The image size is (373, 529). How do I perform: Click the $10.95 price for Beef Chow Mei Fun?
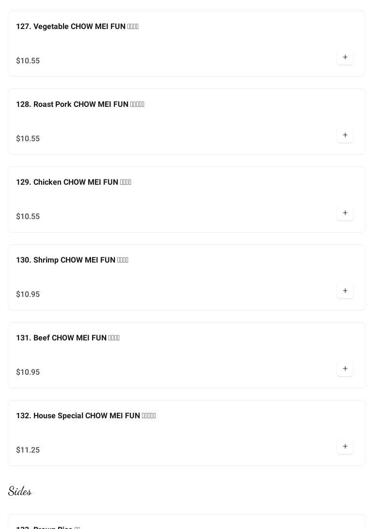pos(28,372)
